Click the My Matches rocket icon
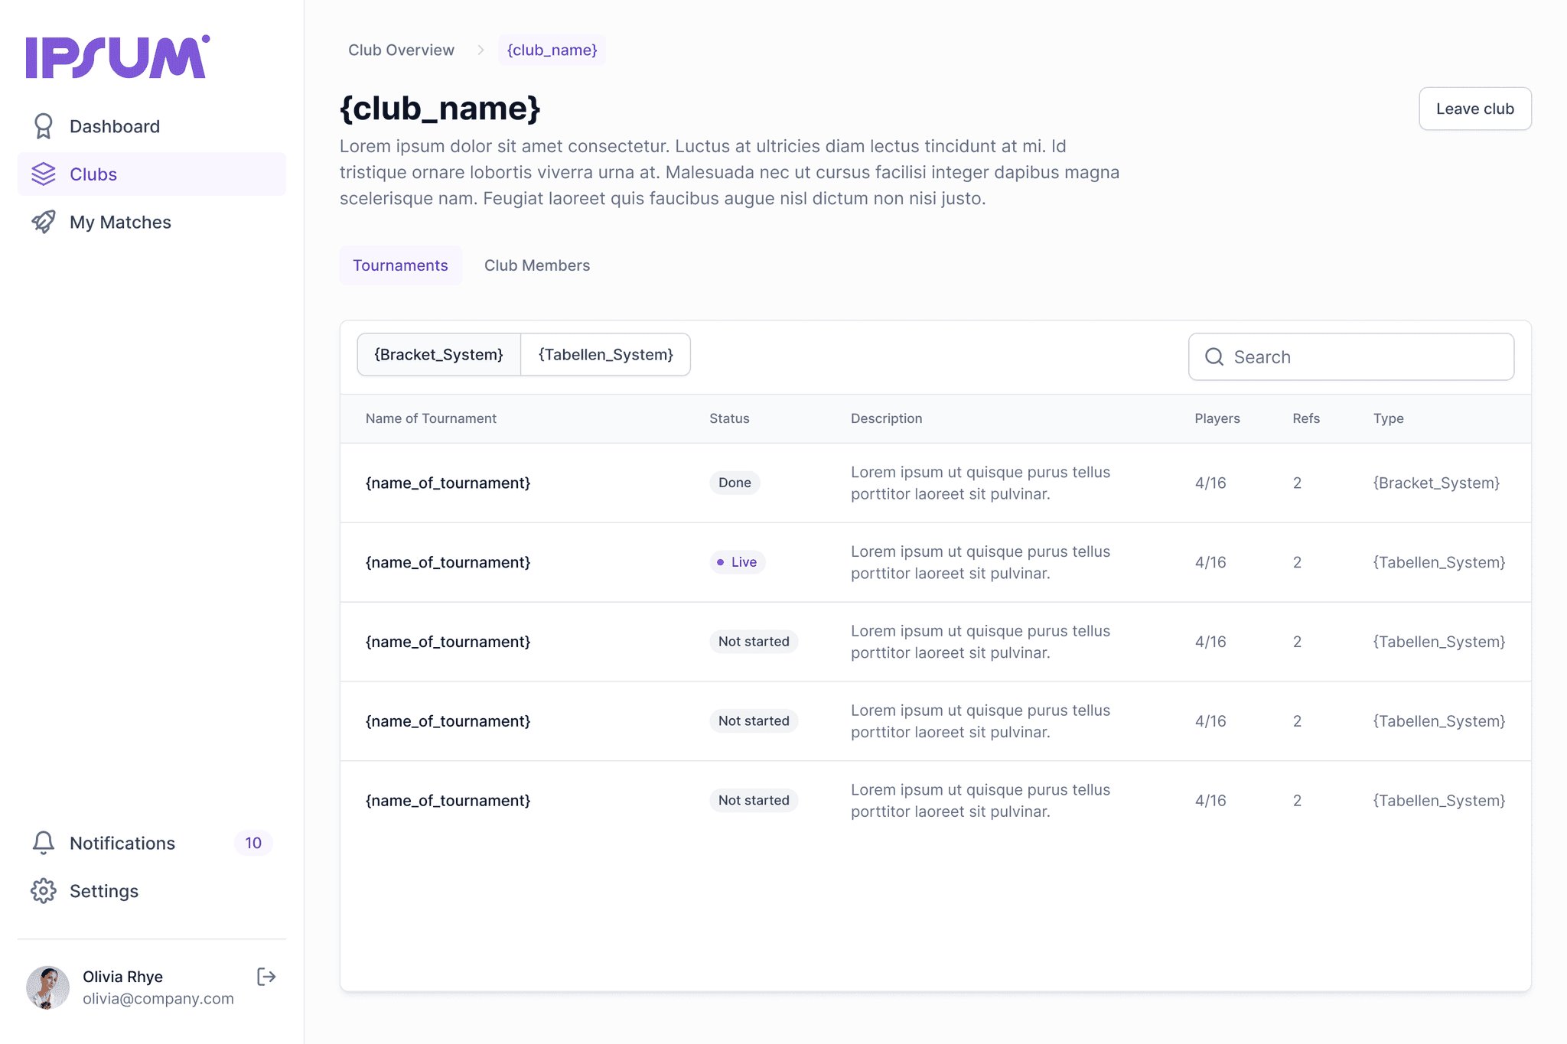The image size is (1567, 1044). [x=44, y=222]
